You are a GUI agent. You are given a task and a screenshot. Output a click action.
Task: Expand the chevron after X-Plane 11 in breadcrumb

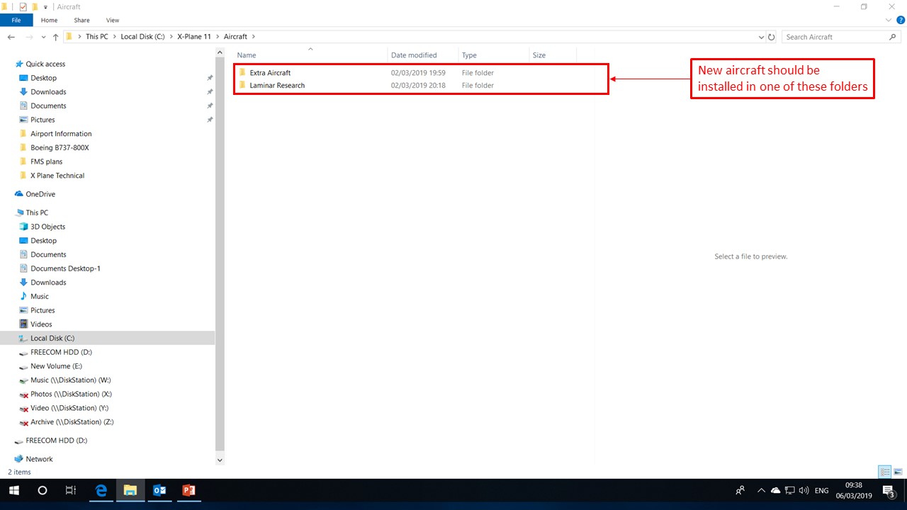[218, 37]
